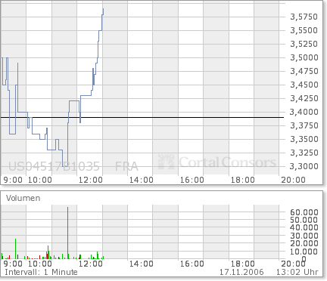The image size is (327, 281).
Task: Click the 3,4000 price axis label
Action: [304, 112]
